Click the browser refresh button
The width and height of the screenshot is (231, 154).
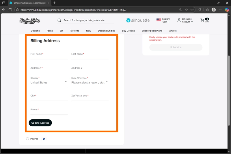pos(10,10)
